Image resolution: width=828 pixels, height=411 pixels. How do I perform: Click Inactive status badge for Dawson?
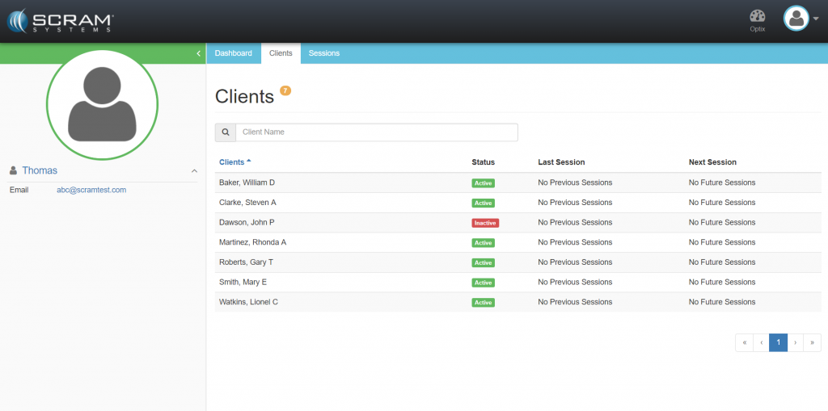(x=485, y=223)
